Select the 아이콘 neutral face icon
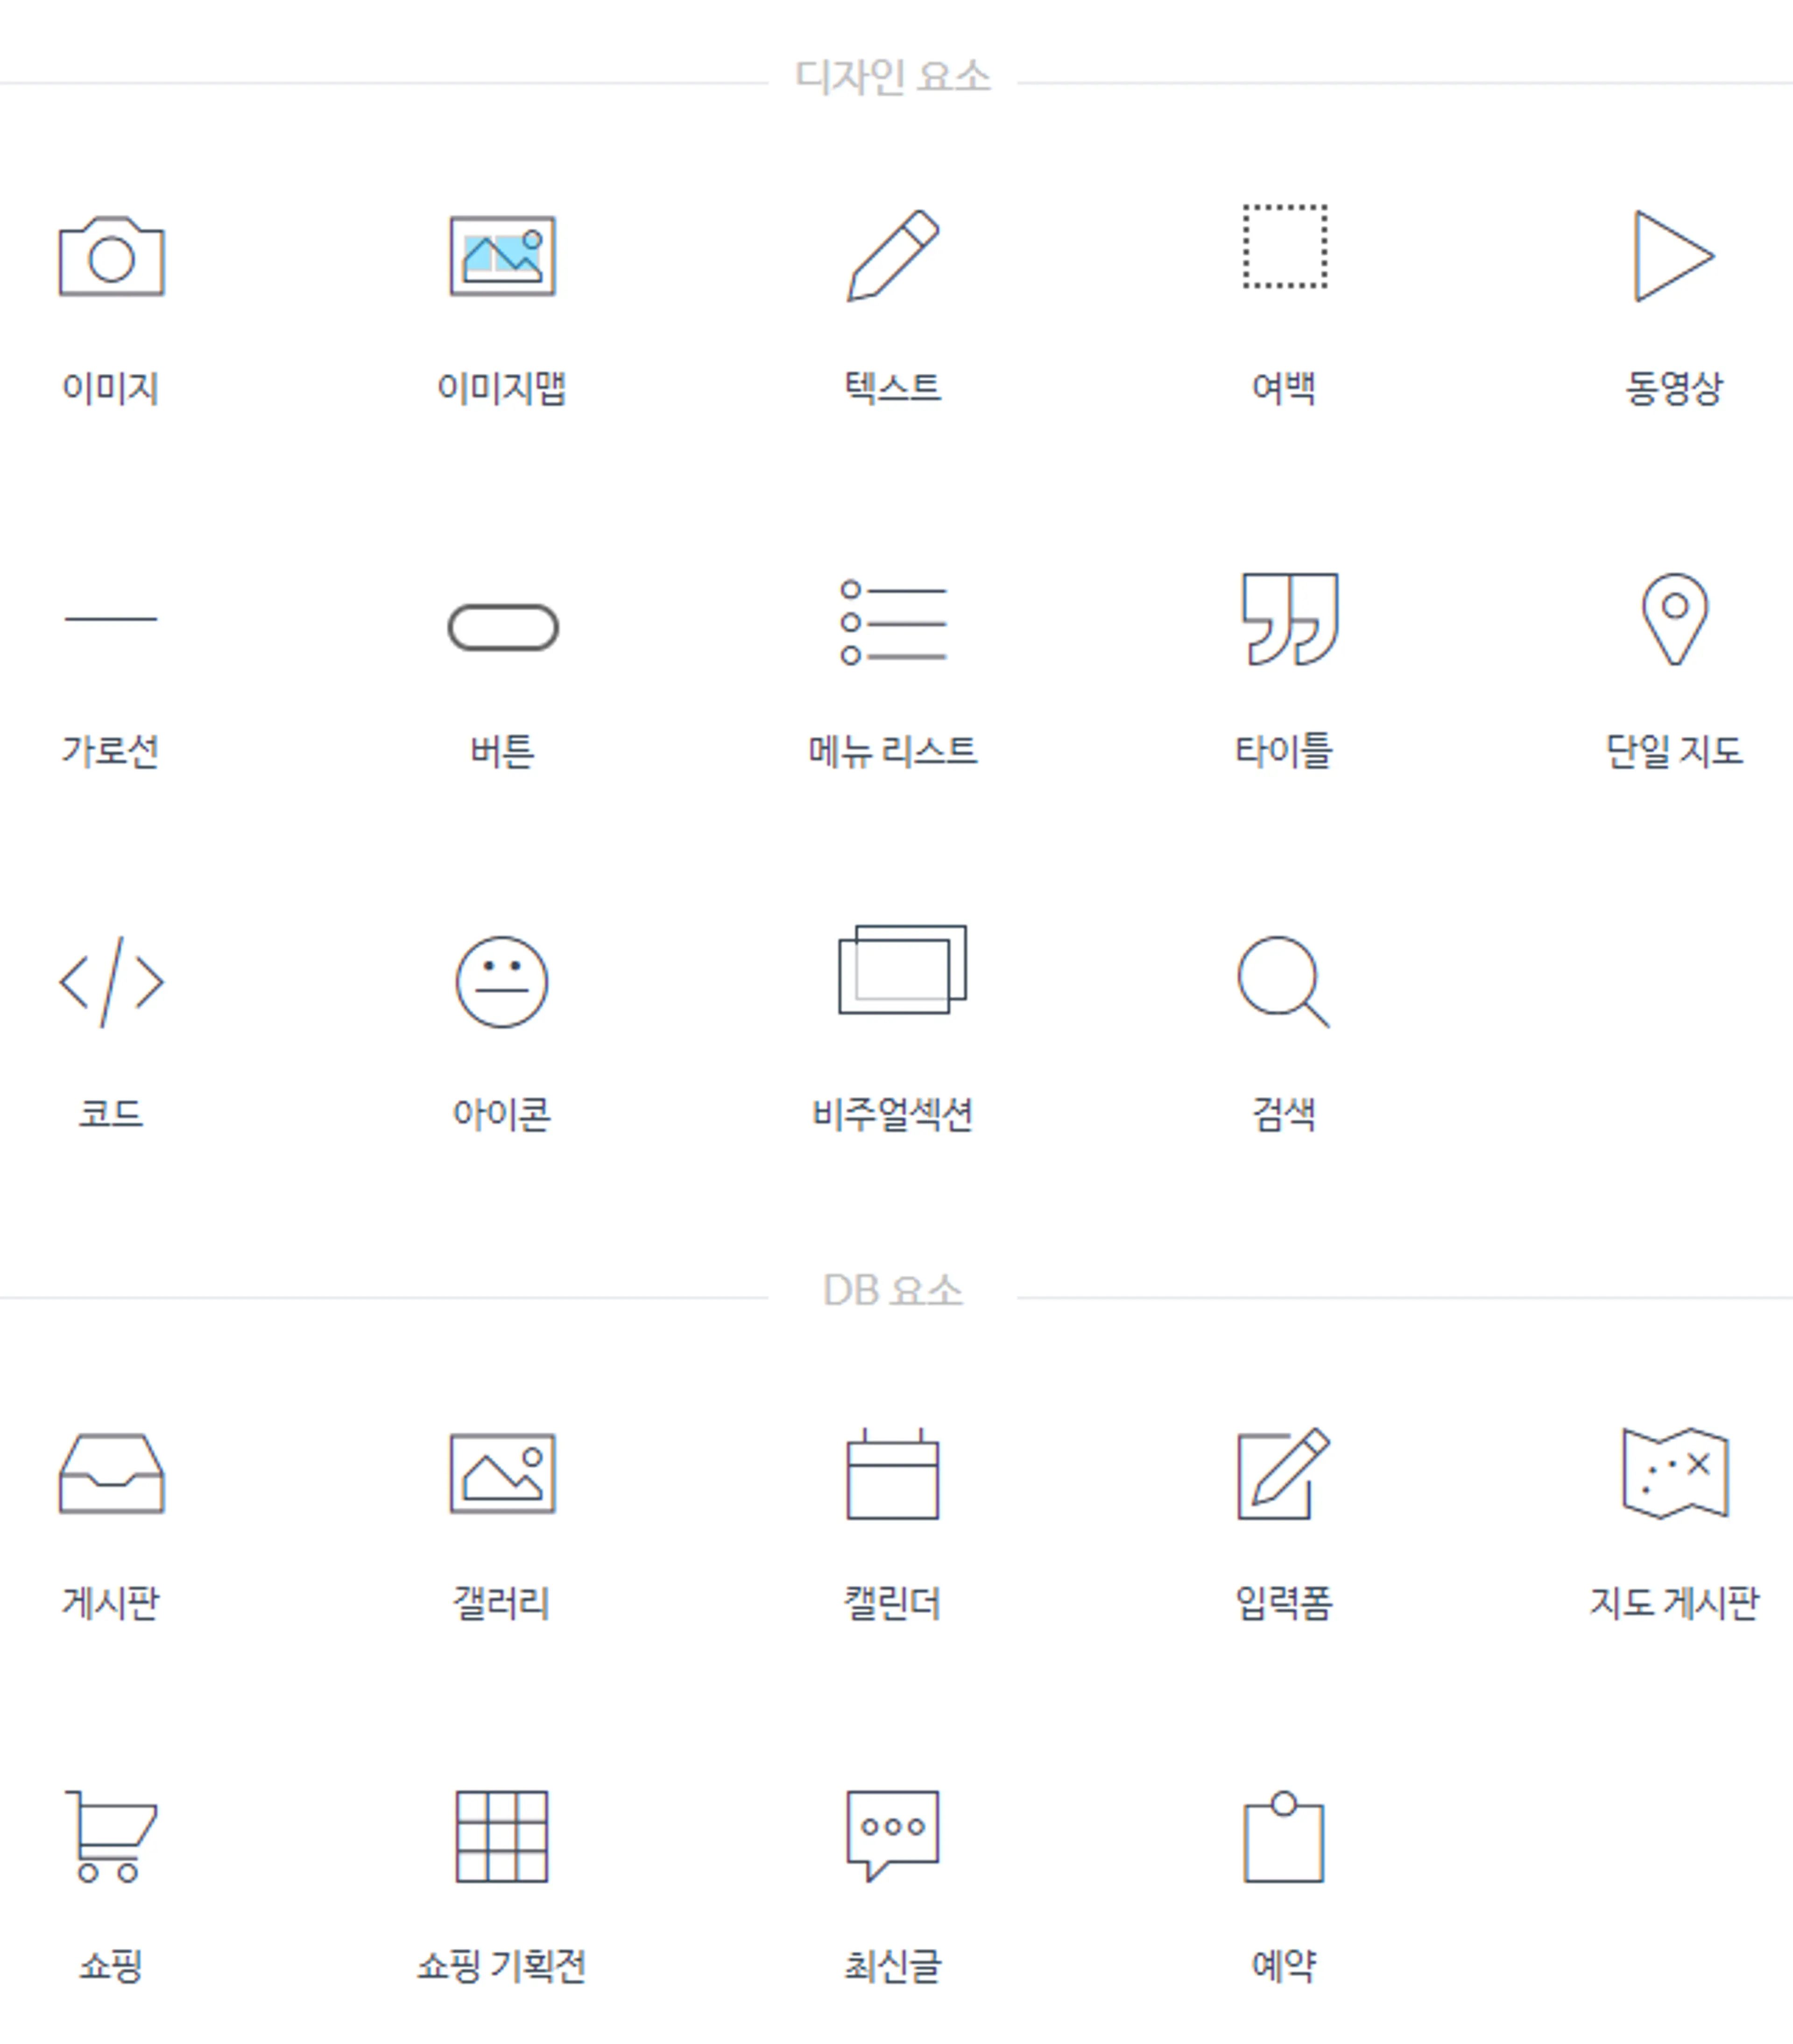The width and height of the screenshot is (1793, 2044). tap(502, 982)
